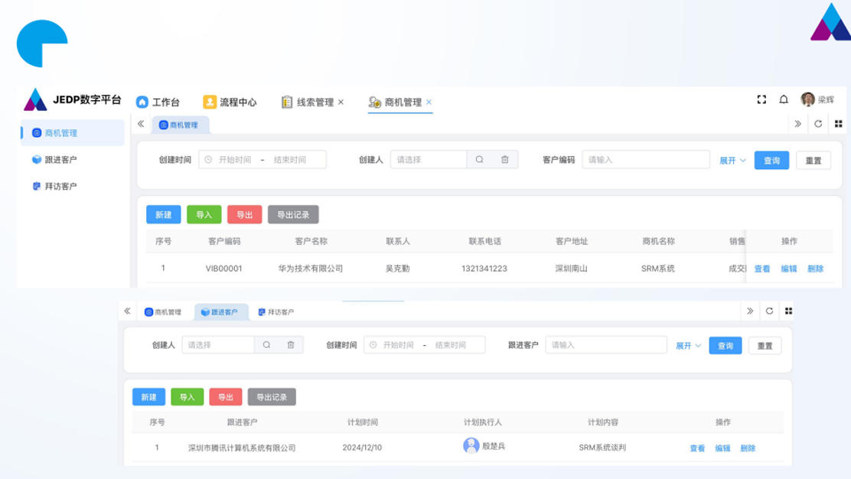Expand filters with upper 展开 dropdown
Screen dimensions: 851x479
point(732,161)
